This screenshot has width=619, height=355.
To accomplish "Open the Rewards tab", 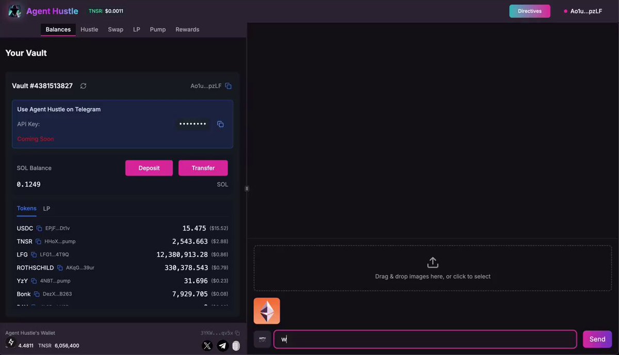I will point(187,29).
